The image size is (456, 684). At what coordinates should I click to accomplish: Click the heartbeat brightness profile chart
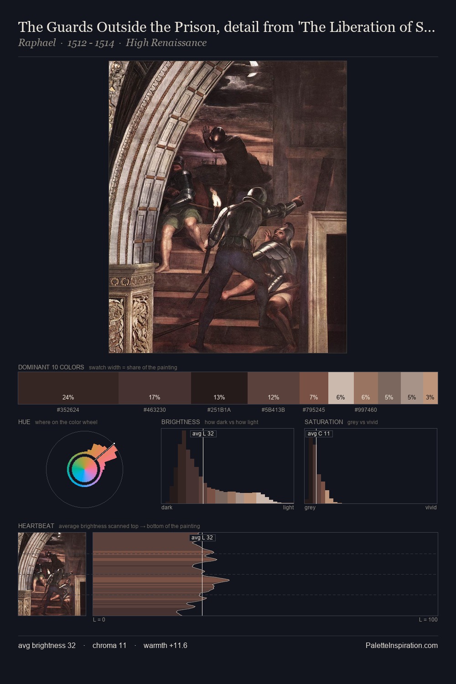pos(265,574)
